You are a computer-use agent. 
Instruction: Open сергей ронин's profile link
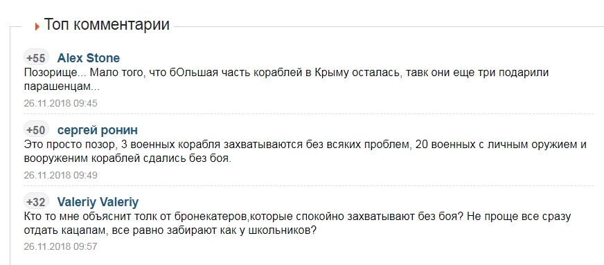pos(98,130)
